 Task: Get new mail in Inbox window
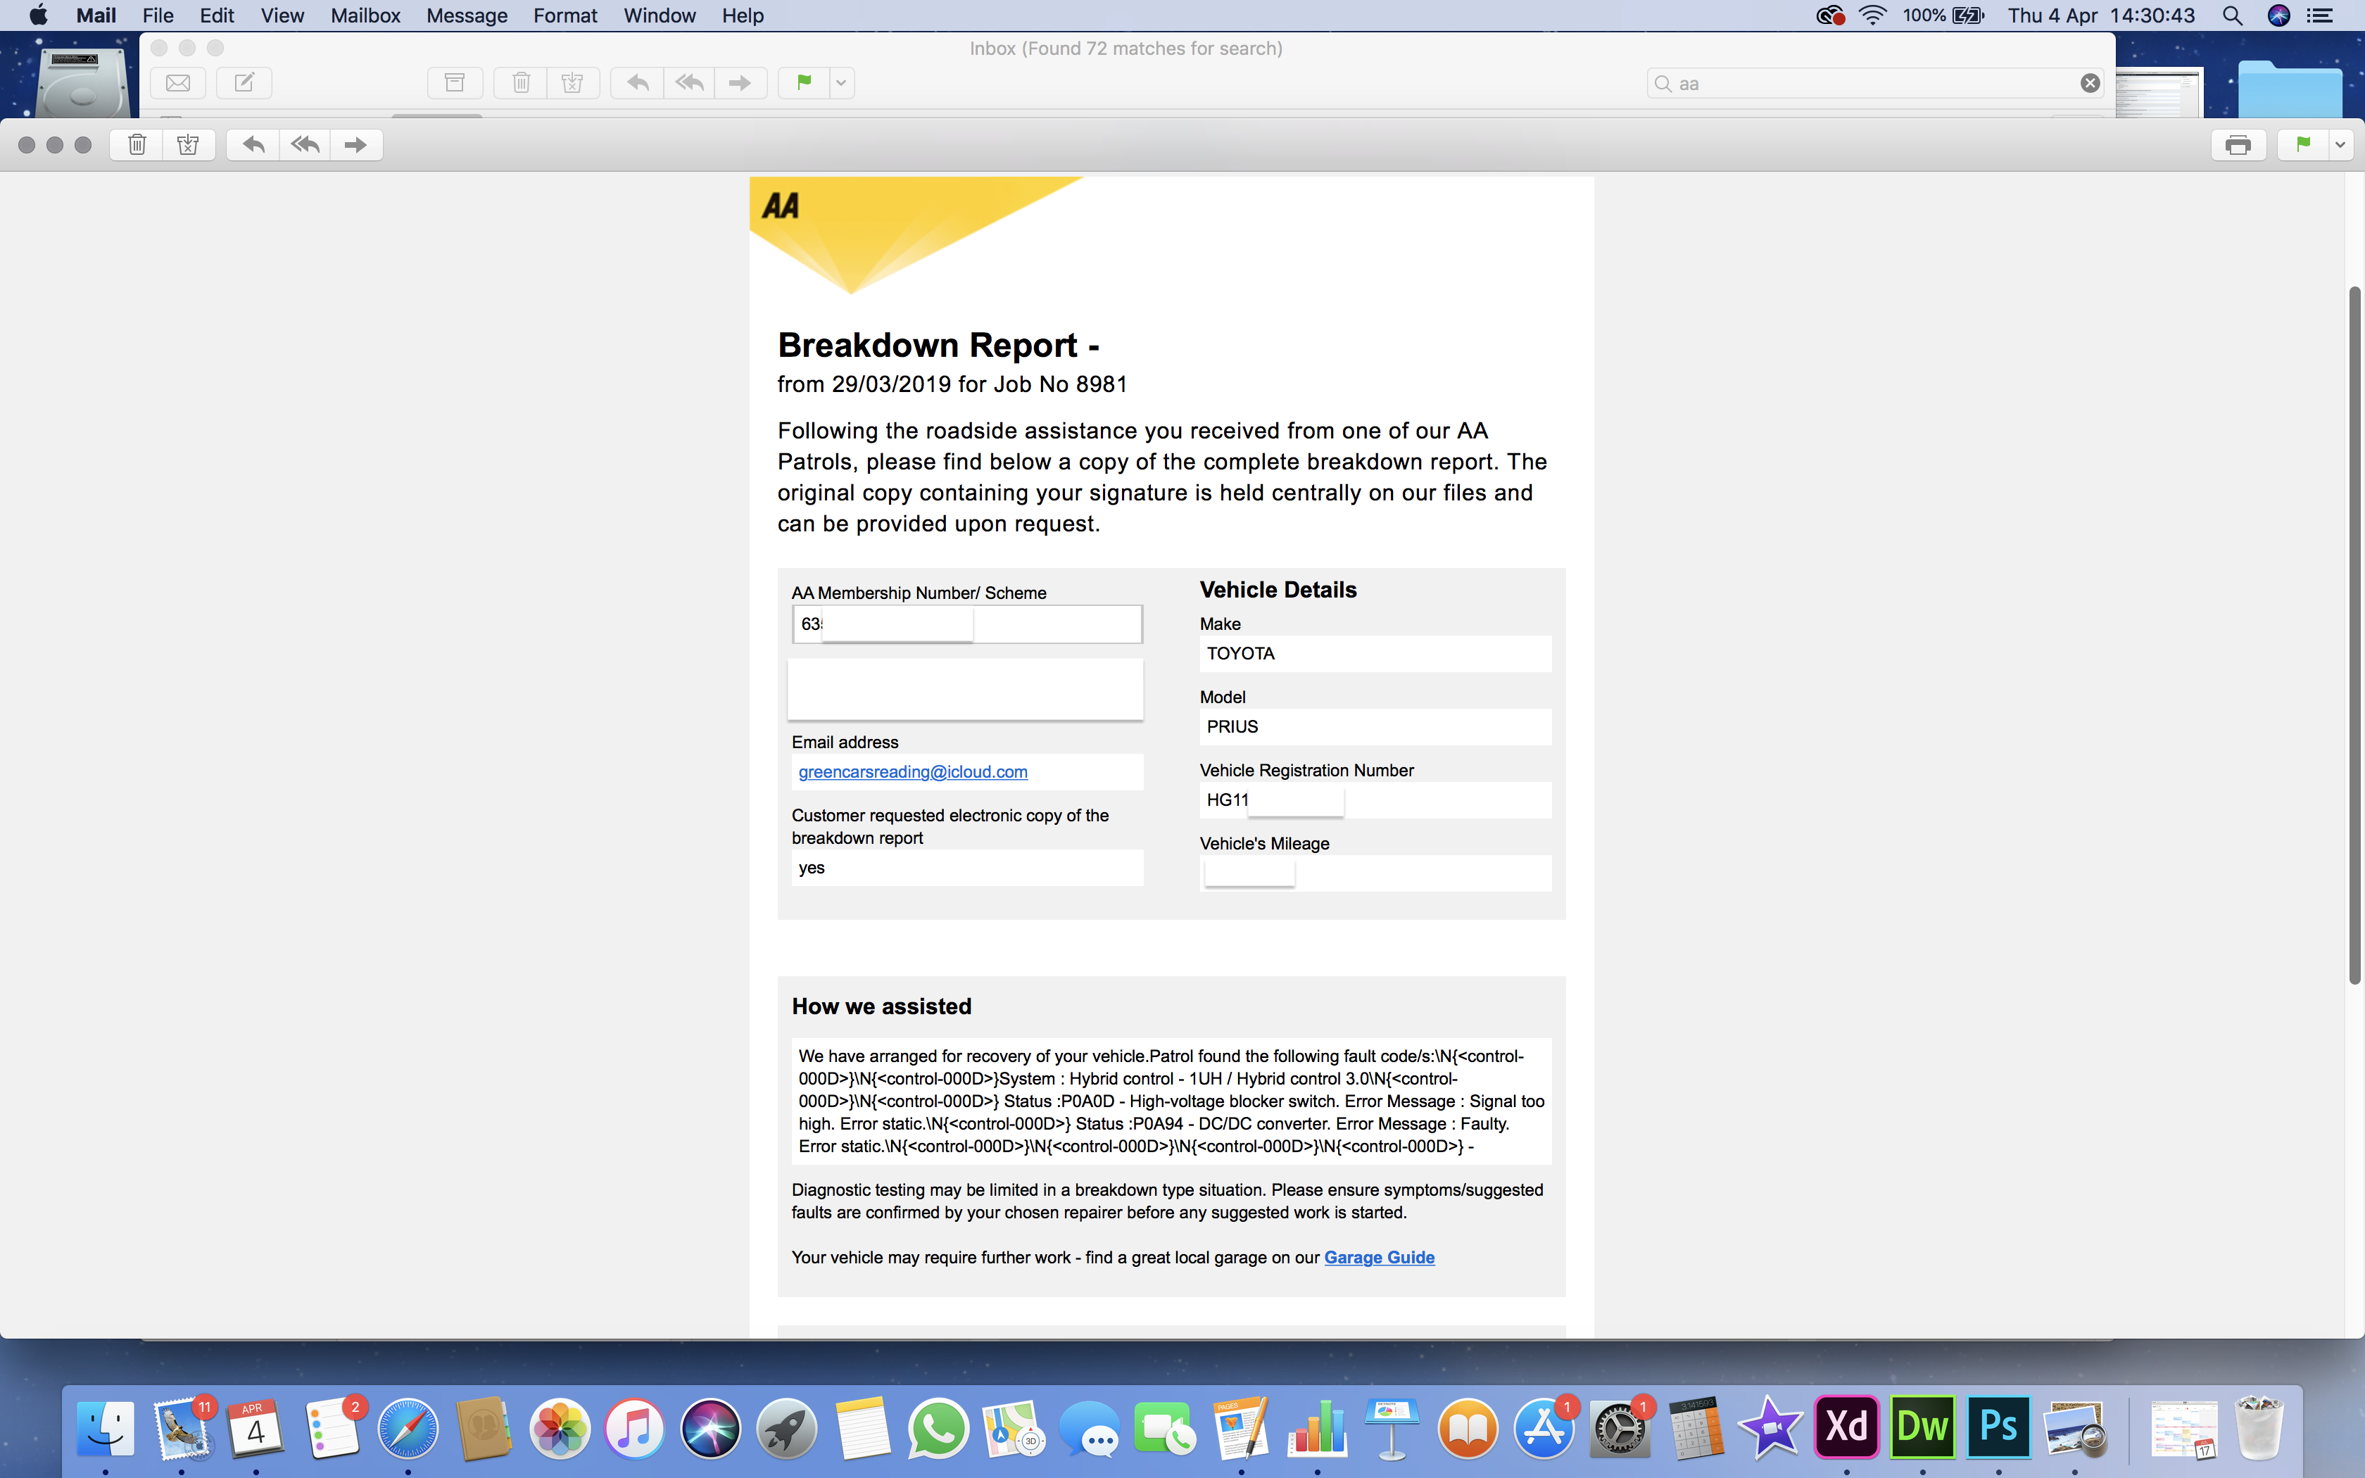coord(178,83)
